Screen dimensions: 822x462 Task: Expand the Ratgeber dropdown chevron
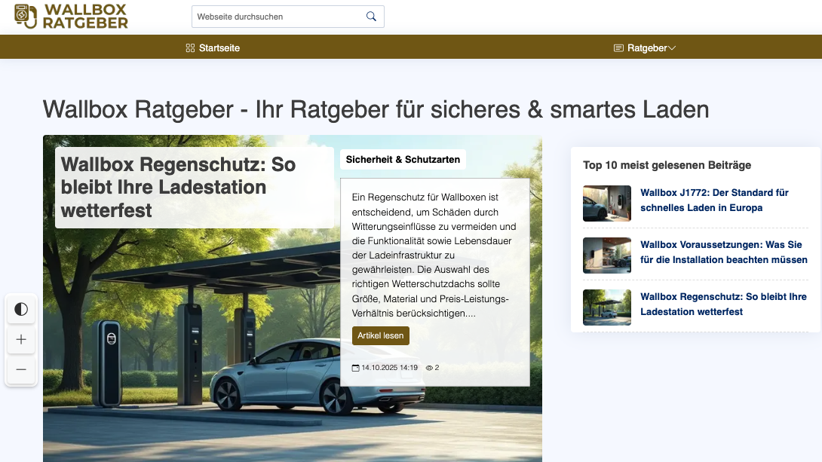(672, 48)
